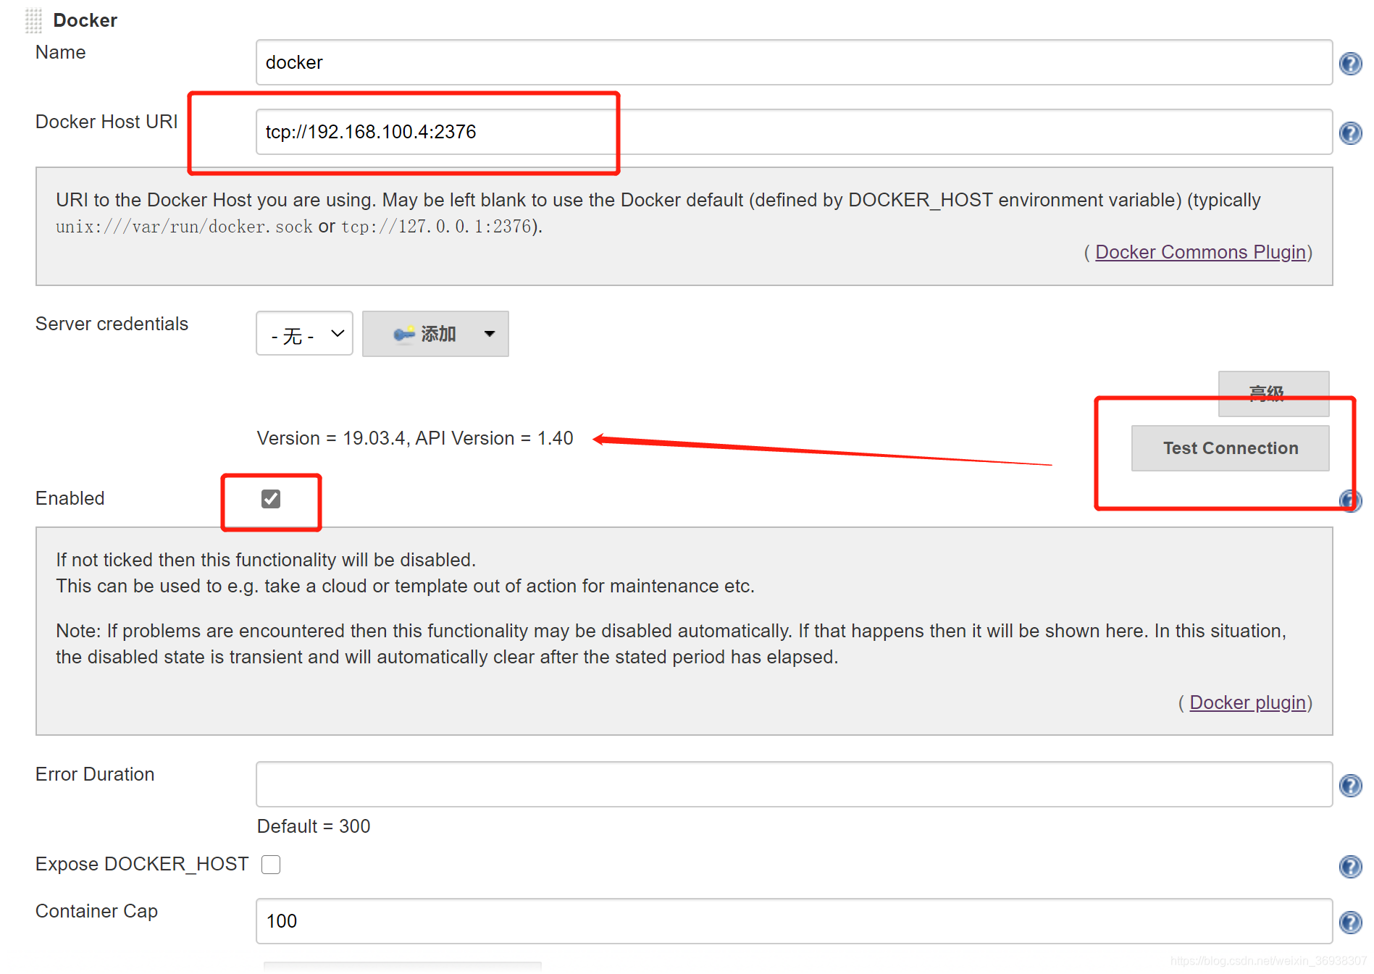Open help for Expose DOCKER_HOST option
This screenshot has width=1374, height=974.
(1350, 867)
